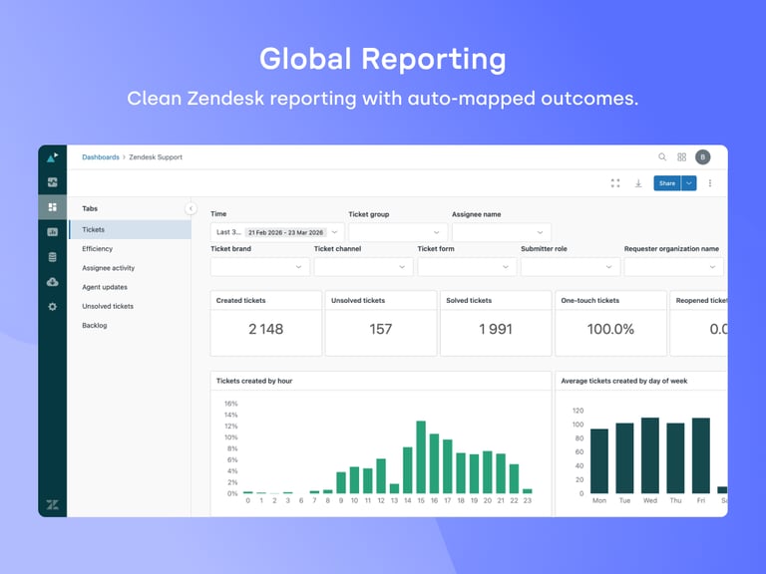Click the cloud upload icon in sidebar
This screenshot has width=766, height=574.
[52, 282]
